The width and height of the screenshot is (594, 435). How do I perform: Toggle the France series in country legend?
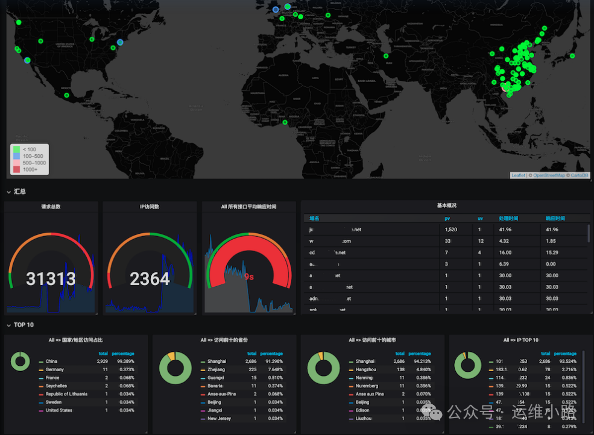52,378
